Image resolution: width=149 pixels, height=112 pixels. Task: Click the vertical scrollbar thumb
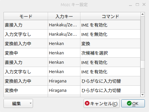click(143, 64)
